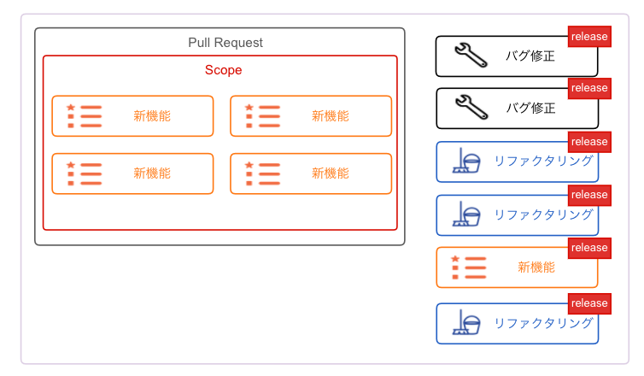
Task: Click the broom icon in the bottommost リファクタリング card
Action: tap(466, 322)
